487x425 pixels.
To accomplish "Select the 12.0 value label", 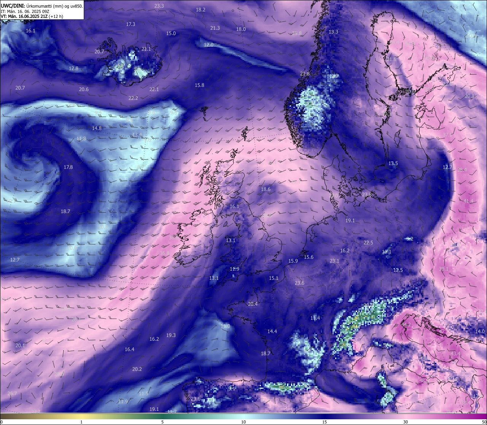I will point(208,45).
